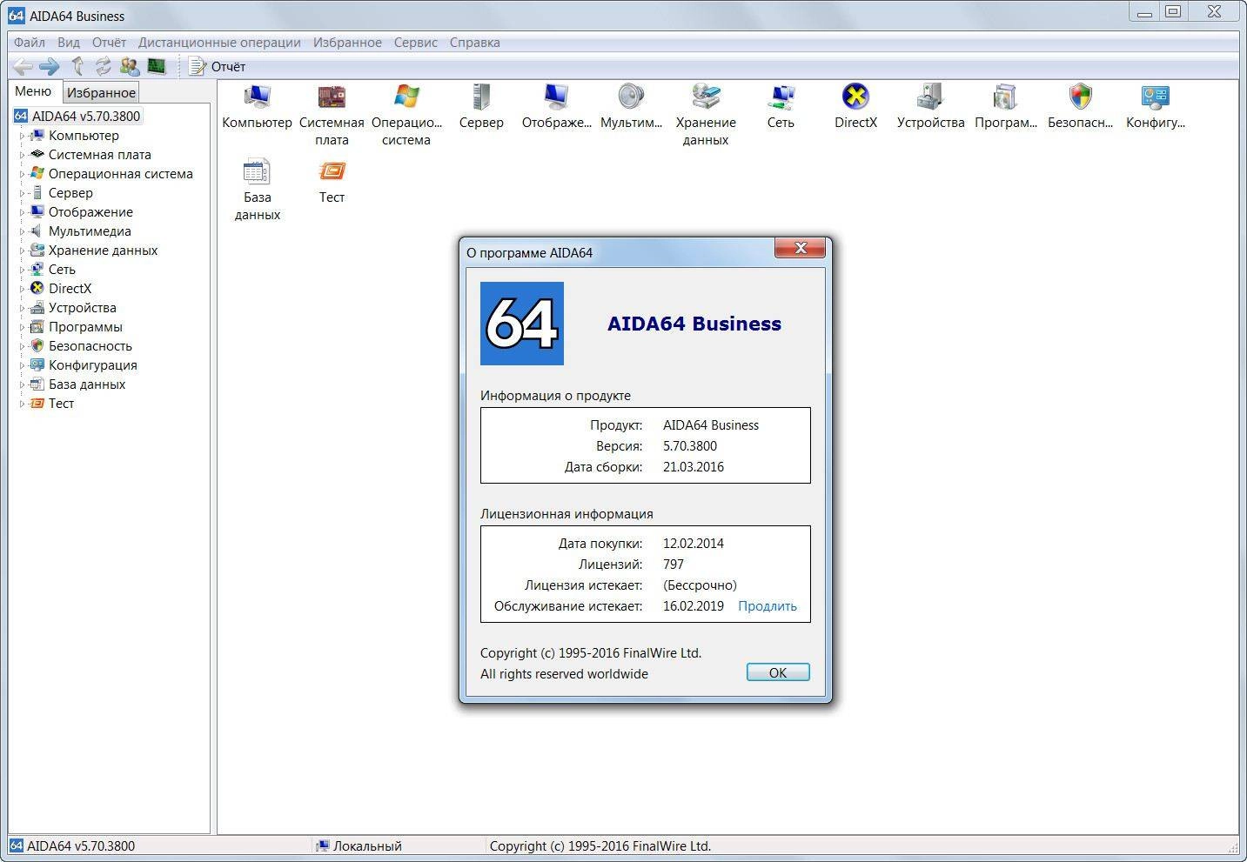The image size is (1247, 862).
Task: Switch to the Меню sidebar tab
Action: click(33, 91)
